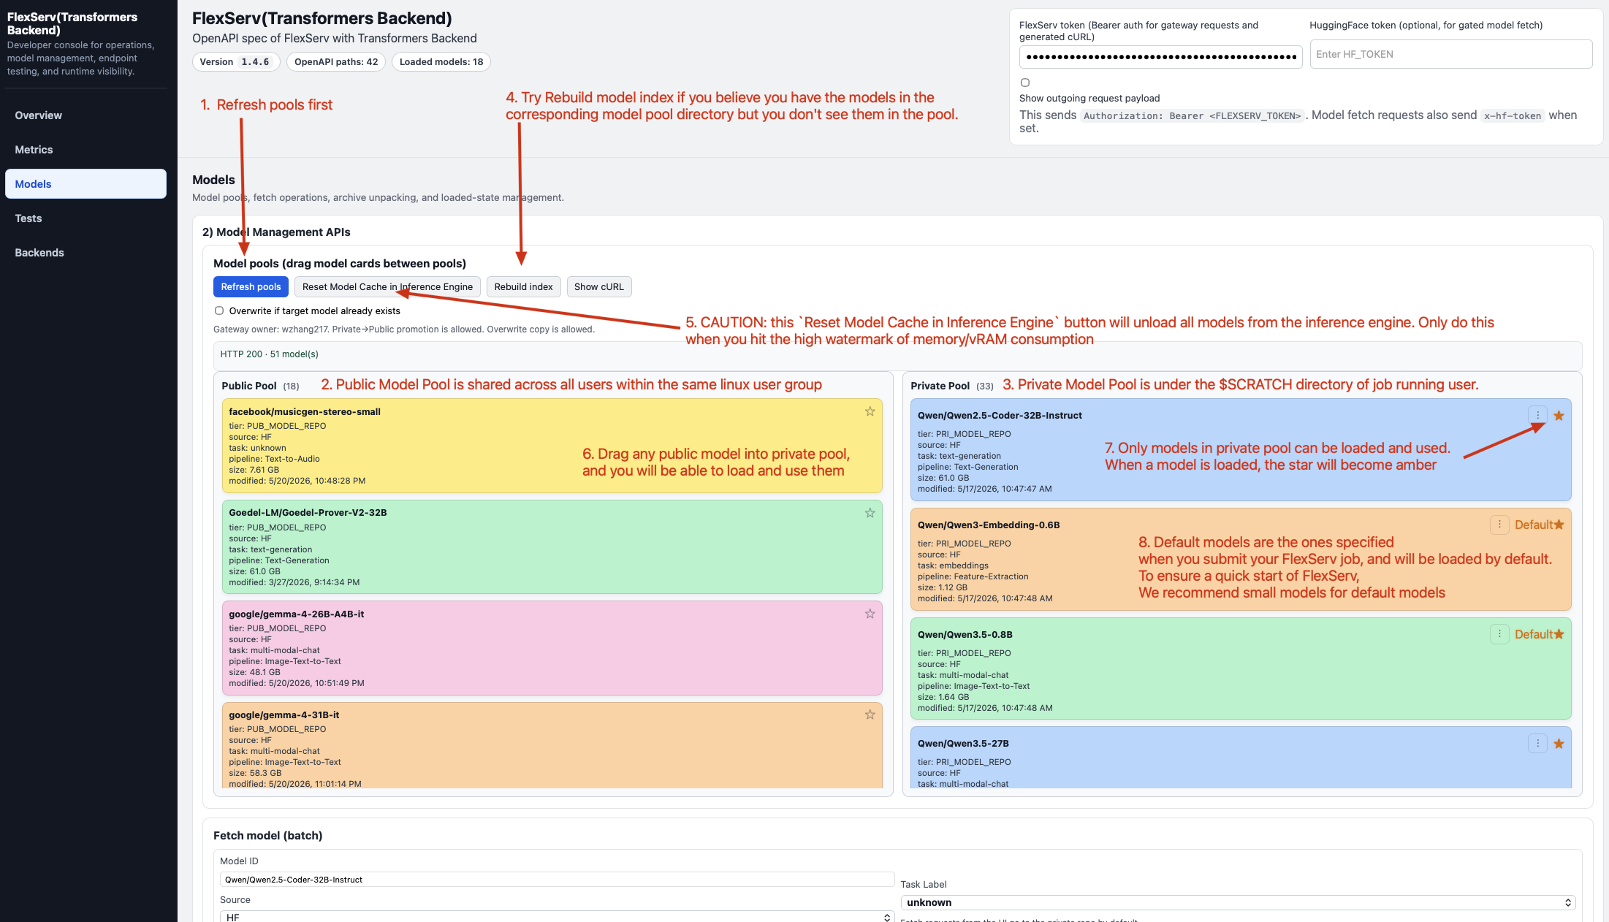1609x922 pixels.
Task: Click pipeline: Text-to-Audio on musicgen card
Action: pyautogui.click(x=274, y=459)
